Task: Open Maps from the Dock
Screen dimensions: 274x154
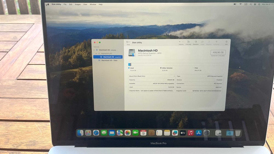Action: (x=120, y=133)
